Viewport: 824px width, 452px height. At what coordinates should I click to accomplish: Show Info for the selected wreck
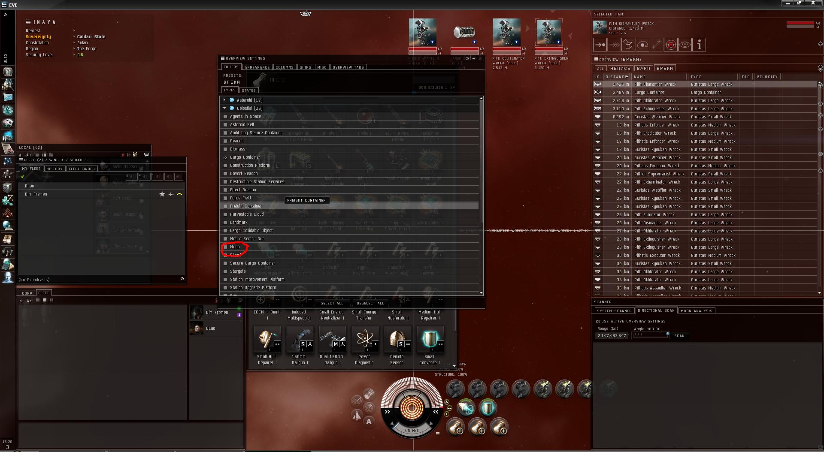[699, 45]
